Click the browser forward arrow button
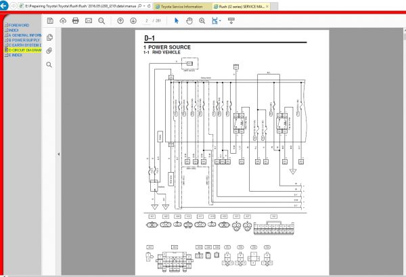 [14, 5]
